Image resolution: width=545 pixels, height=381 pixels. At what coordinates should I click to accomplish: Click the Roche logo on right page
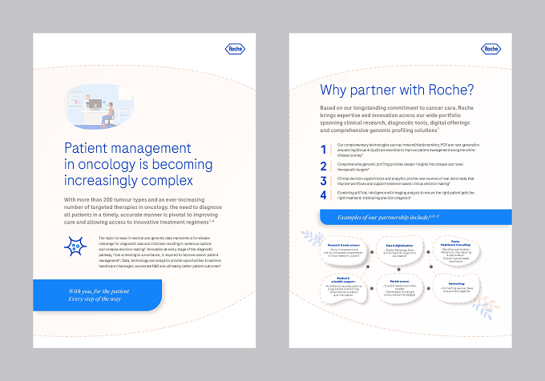pos(491,49)
